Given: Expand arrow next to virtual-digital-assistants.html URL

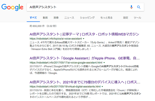Looking at the screenshot, I should click(x=102, y=87).
